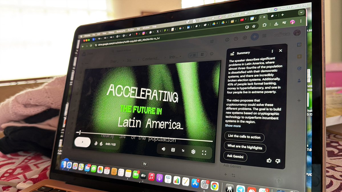Open Chrome media controls icon
This screenshot has height=192, width=342.
coord(284,23)
